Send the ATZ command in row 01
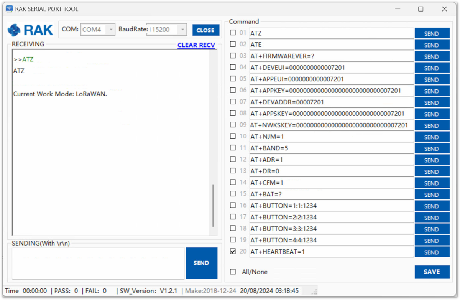This screenshot has width=460, height=300. click(432, 33)
